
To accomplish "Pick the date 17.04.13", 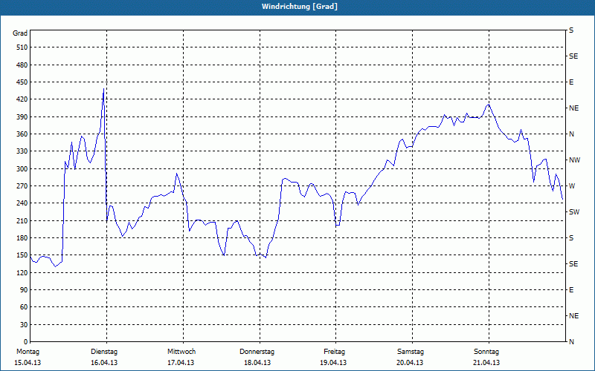I will (x=181, y=363).
